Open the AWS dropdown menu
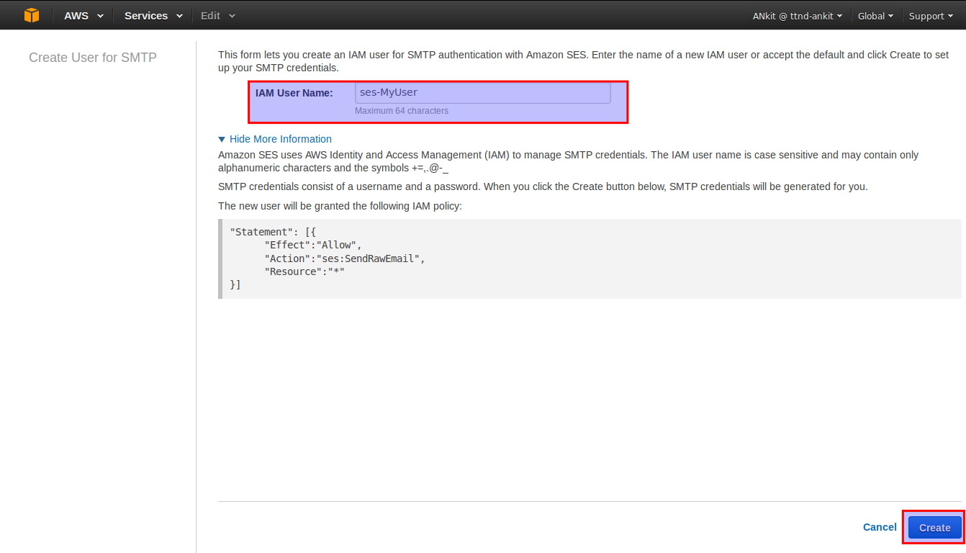Viewport: 966px width, 553px height. pyautogui.click(x=83, y=16)
